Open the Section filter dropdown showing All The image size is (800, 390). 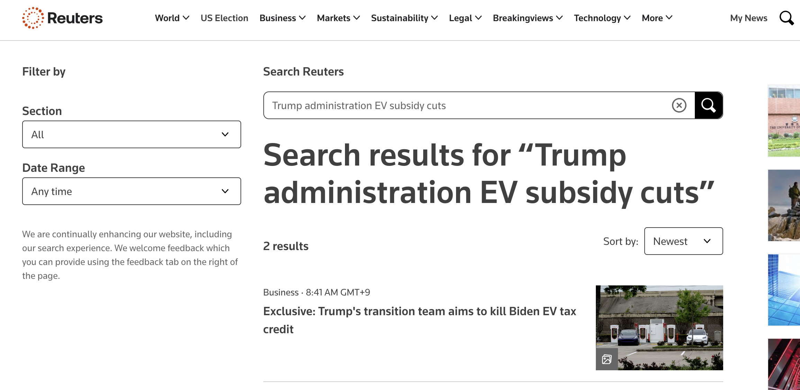coord(131,134)
